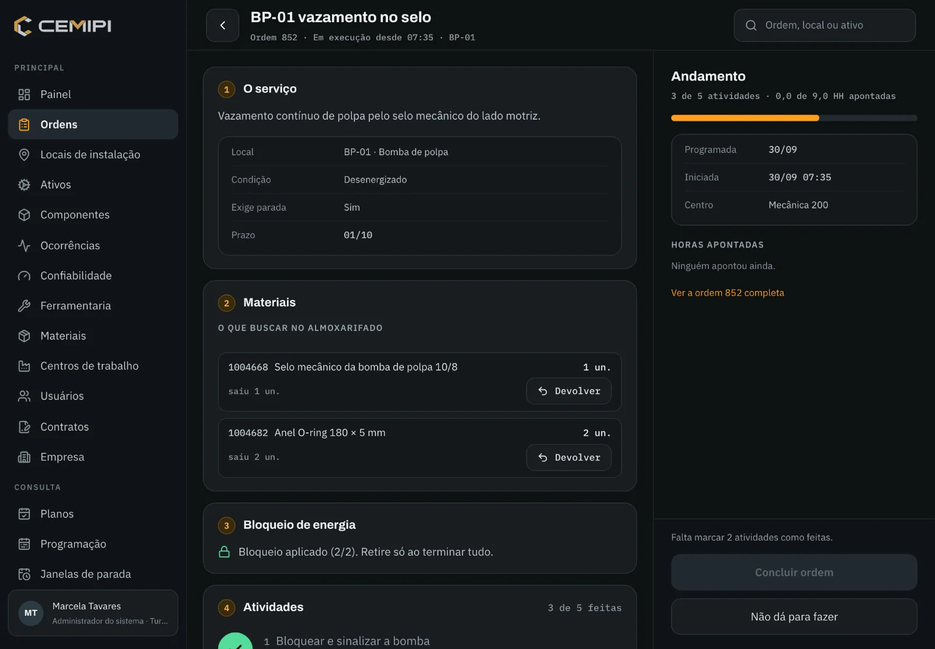The image size is (935, 649).
Task: Click the Iniciada value 30/09 07:35
Action: click(799, 177)
